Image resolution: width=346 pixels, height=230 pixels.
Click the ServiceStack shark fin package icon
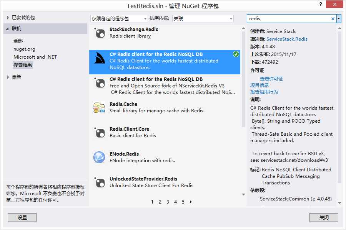[x=100, y=58]
